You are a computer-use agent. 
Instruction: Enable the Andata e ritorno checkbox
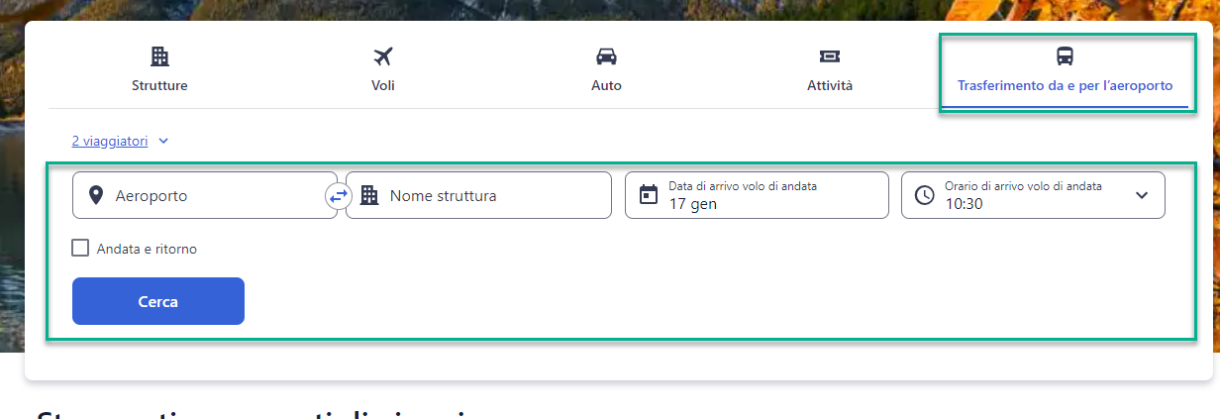coord(80,248)
